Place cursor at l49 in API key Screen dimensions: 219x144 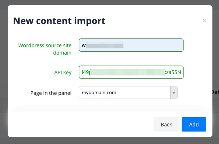[x=85, y=72]
